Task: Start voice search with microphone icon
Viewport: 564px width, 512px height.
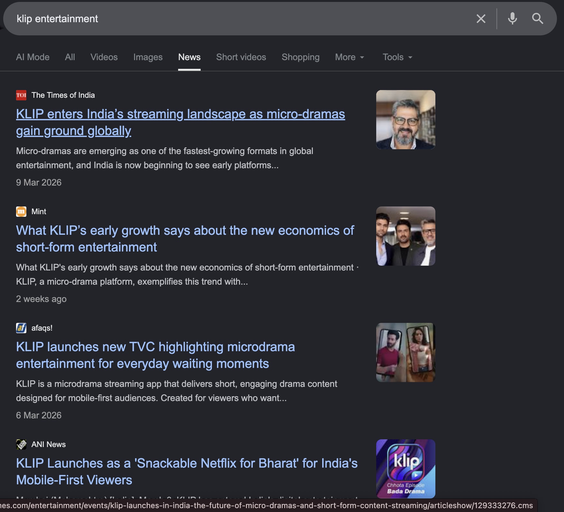Action: pos(512,19)
